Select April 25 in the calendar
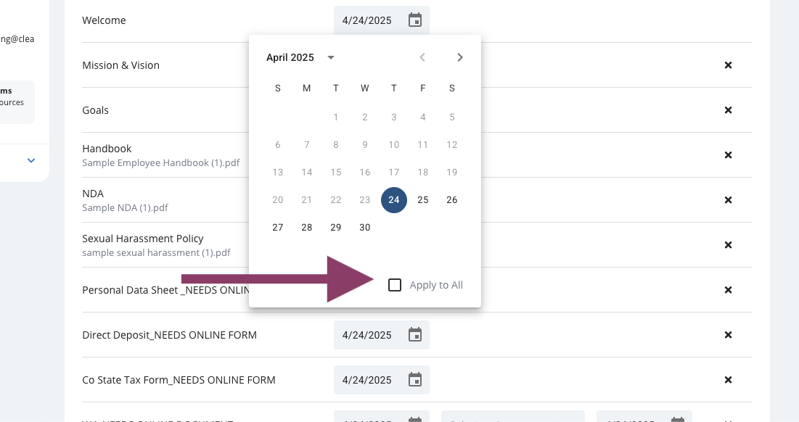 coord(423,200)
